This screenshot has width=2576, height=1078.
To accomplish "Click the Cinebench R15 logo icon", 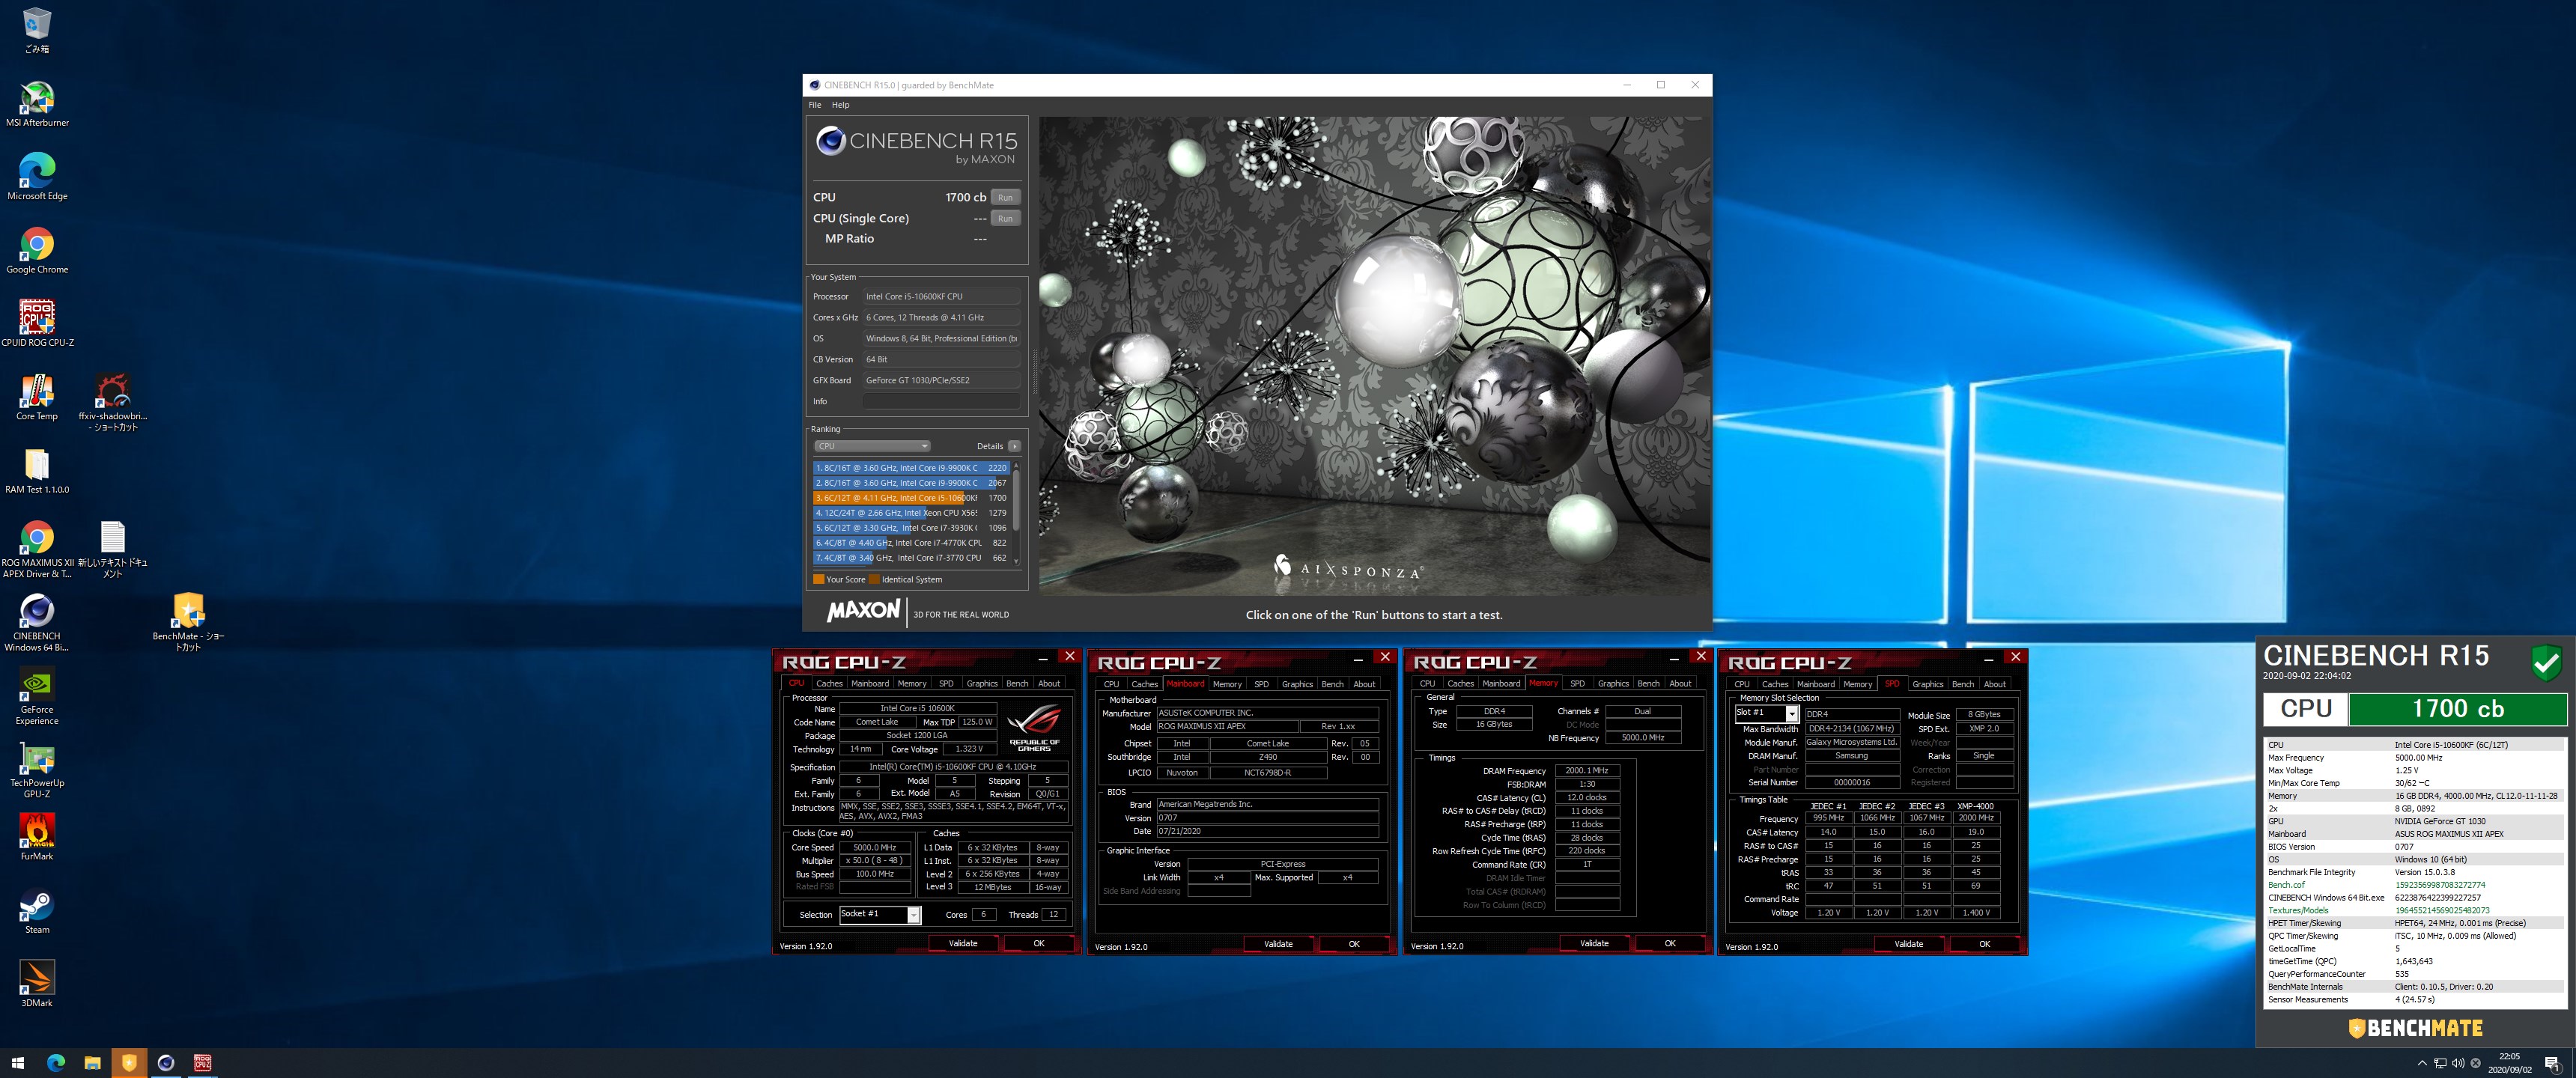I will coord(830,141).
